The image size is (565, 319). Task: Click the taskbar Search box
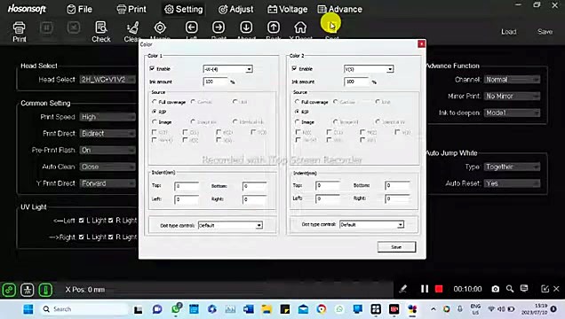84,309
